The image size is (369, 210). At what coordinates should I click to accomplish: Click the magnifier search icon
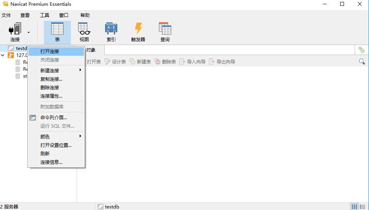click(362, 62)
